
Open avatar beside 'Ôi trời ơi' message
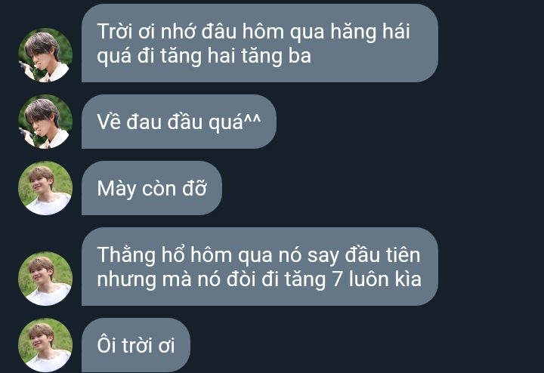45,345
